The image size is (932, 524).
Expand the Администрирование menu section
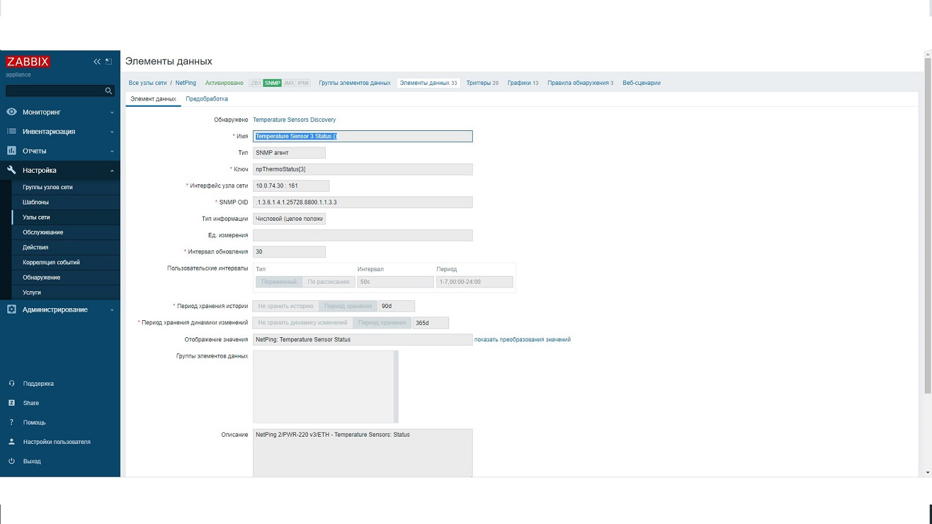pos(59,309)
